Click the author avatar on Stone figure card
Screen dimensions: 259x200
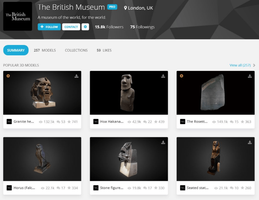click(x=96, y=188)
